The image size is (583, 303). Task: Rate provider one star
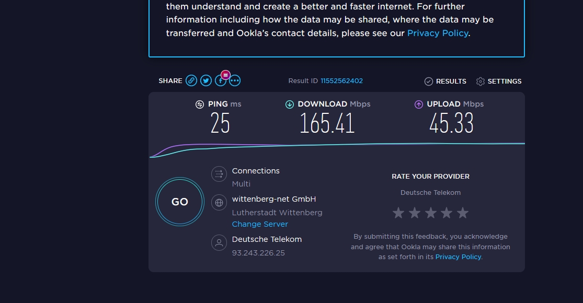click(x=398, y=213)
